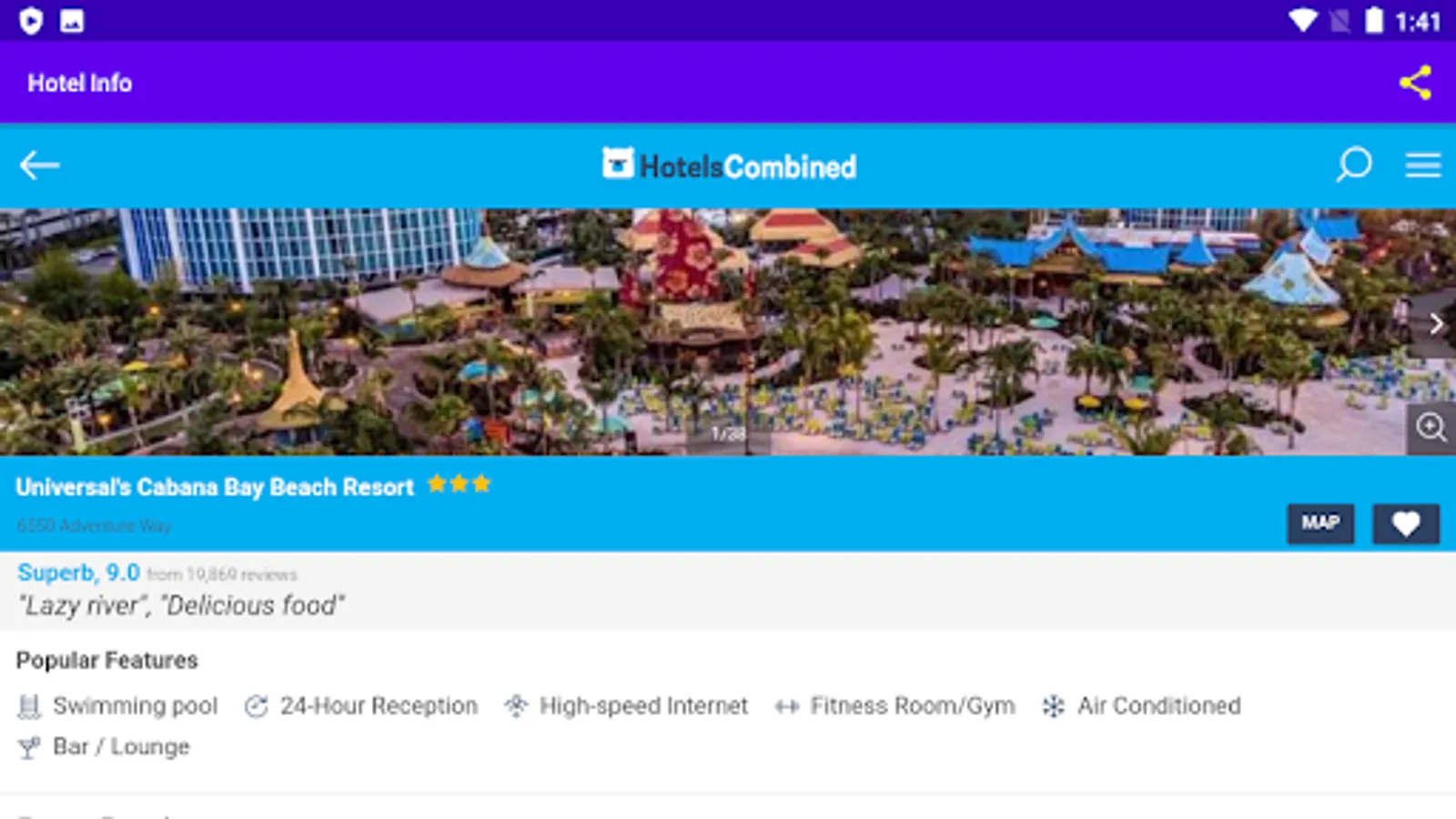Screen dimensions: 1456x819
Task: Open the hotel location with MAP button
Action: pyautogui.click(x=1320, y=524)
